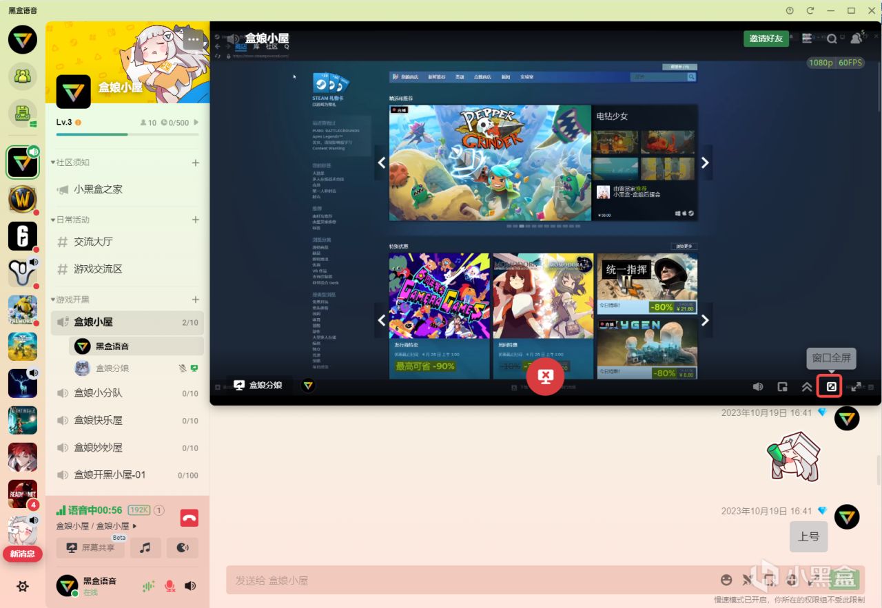The image size is (882, 608).
Task: Hang up the voice call
Action: (189, 518)
